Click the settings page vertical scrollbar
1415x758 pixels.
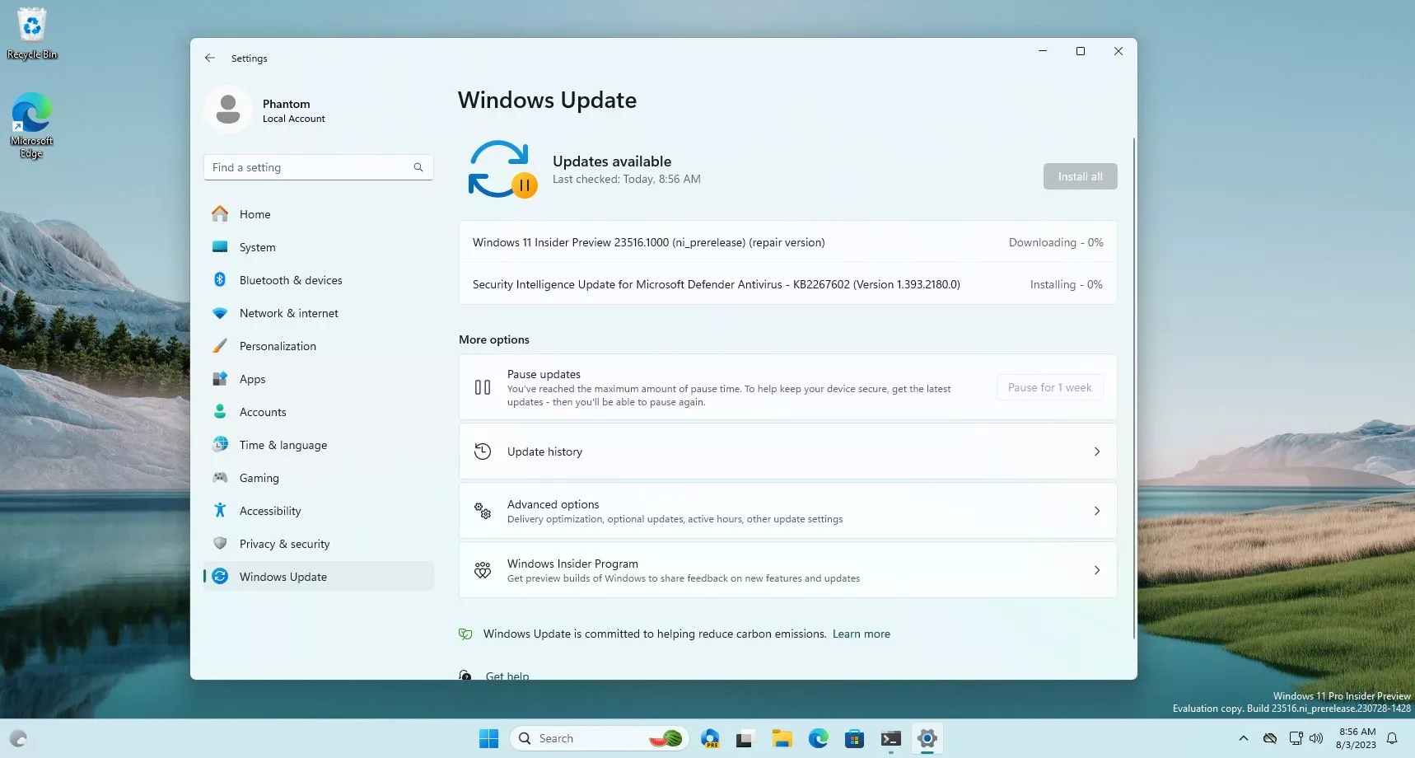point(1133,387)
